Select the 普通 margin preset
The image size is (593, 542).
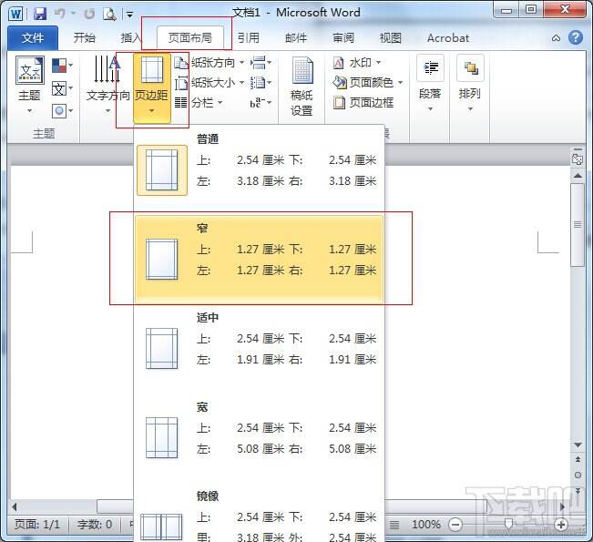pos(260,169)
